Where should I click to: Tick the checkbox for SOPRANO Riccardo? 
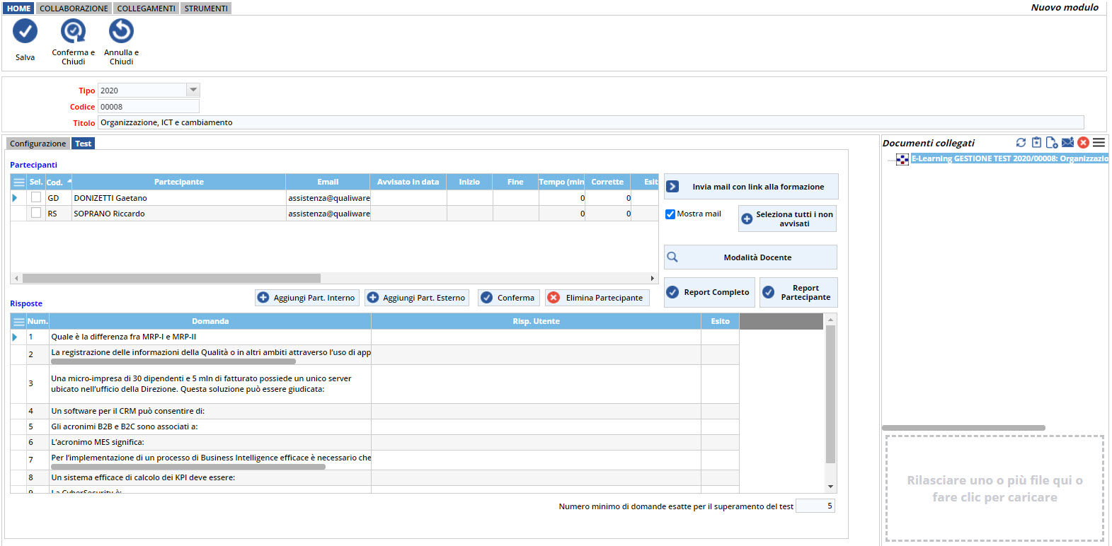36,213
